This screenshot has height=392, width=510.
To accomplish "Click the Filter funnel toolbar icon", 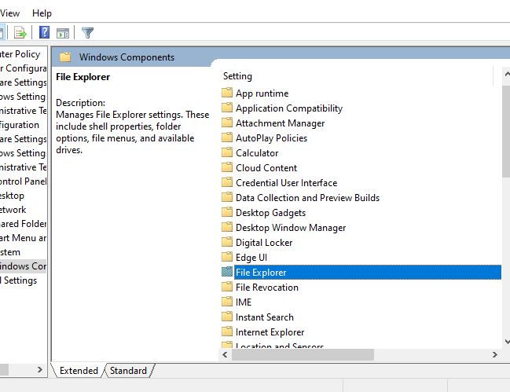I will coord(87,33).
